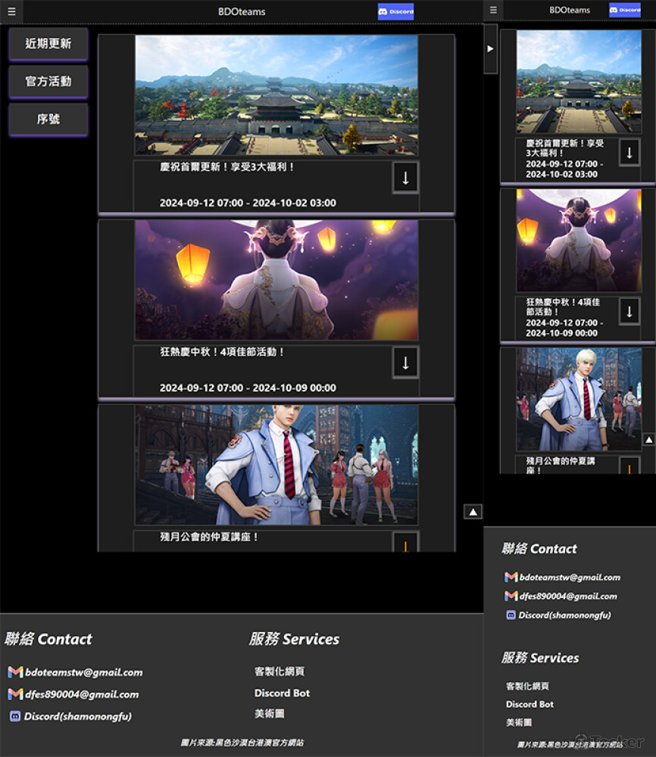
Task: Click the Discord icon in the header
Action: tap(395, 11)
